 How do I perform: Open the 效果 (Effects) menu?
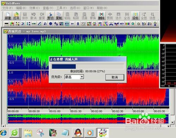point(34,8)
